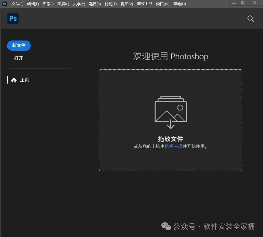Click the house icon beside 主页

pos(14,80)
